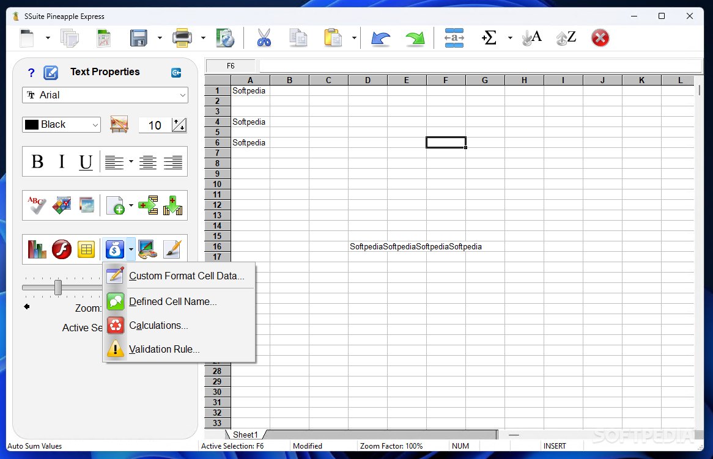Open the New document dropdown arrow
The width and height of the screenshot is (713, 459).
click(x=48, y=38)
